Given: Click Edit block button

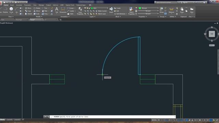Looking at the screenshot, I should click(117, 11).
